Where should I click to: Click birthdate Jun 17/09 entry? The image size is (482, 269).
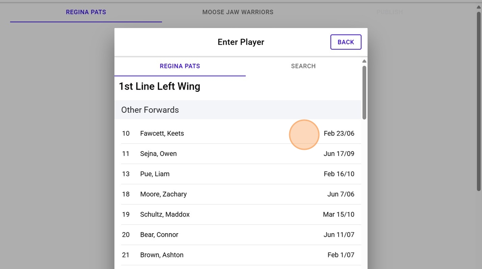339,154
